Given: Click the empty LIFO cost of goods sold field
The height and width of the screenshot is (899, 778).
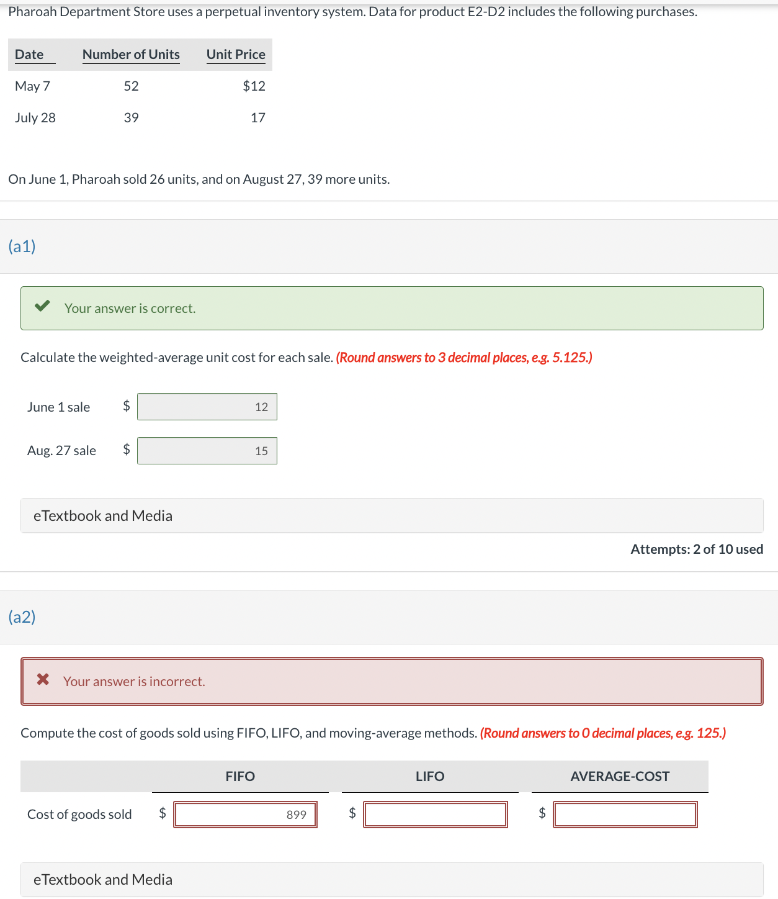Looking at the screenshot, I should (436, 814).
